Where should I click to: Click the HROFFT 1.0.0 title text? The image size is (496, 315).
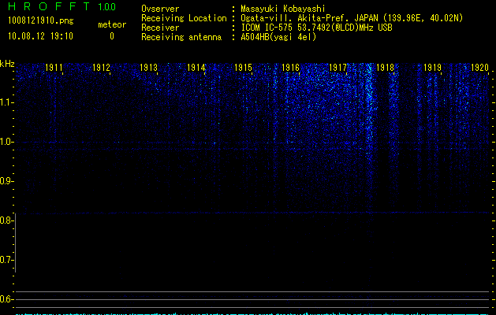coord(62,6)
